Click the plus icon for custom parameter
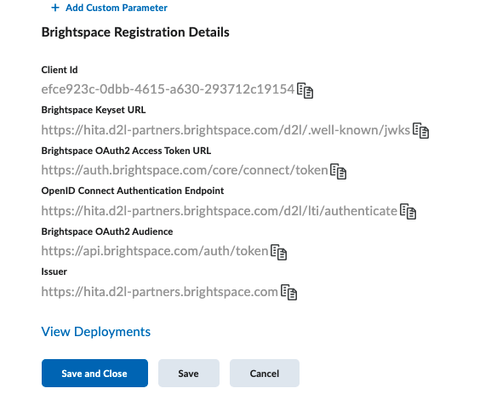 [55, 8]
